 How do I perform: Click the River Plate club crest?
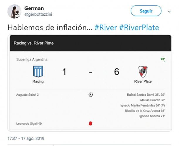click(143, 71)
